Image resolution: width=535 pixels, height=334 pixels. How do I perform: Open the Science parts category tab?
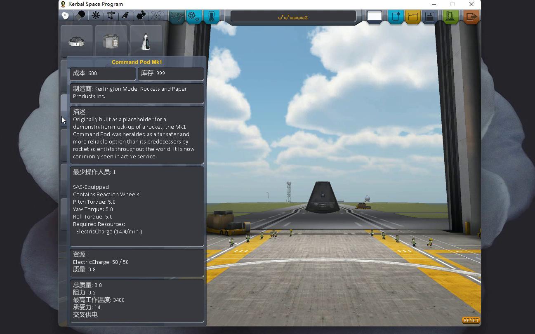(x=156, y=16)
